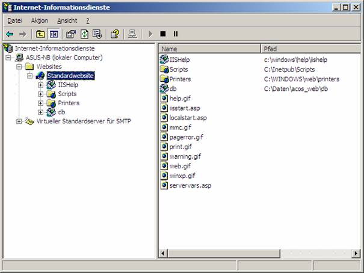Viewport: 364px width, 273px height.
Task: Expand the Printers tree node
Action: (x=41, y=103)
